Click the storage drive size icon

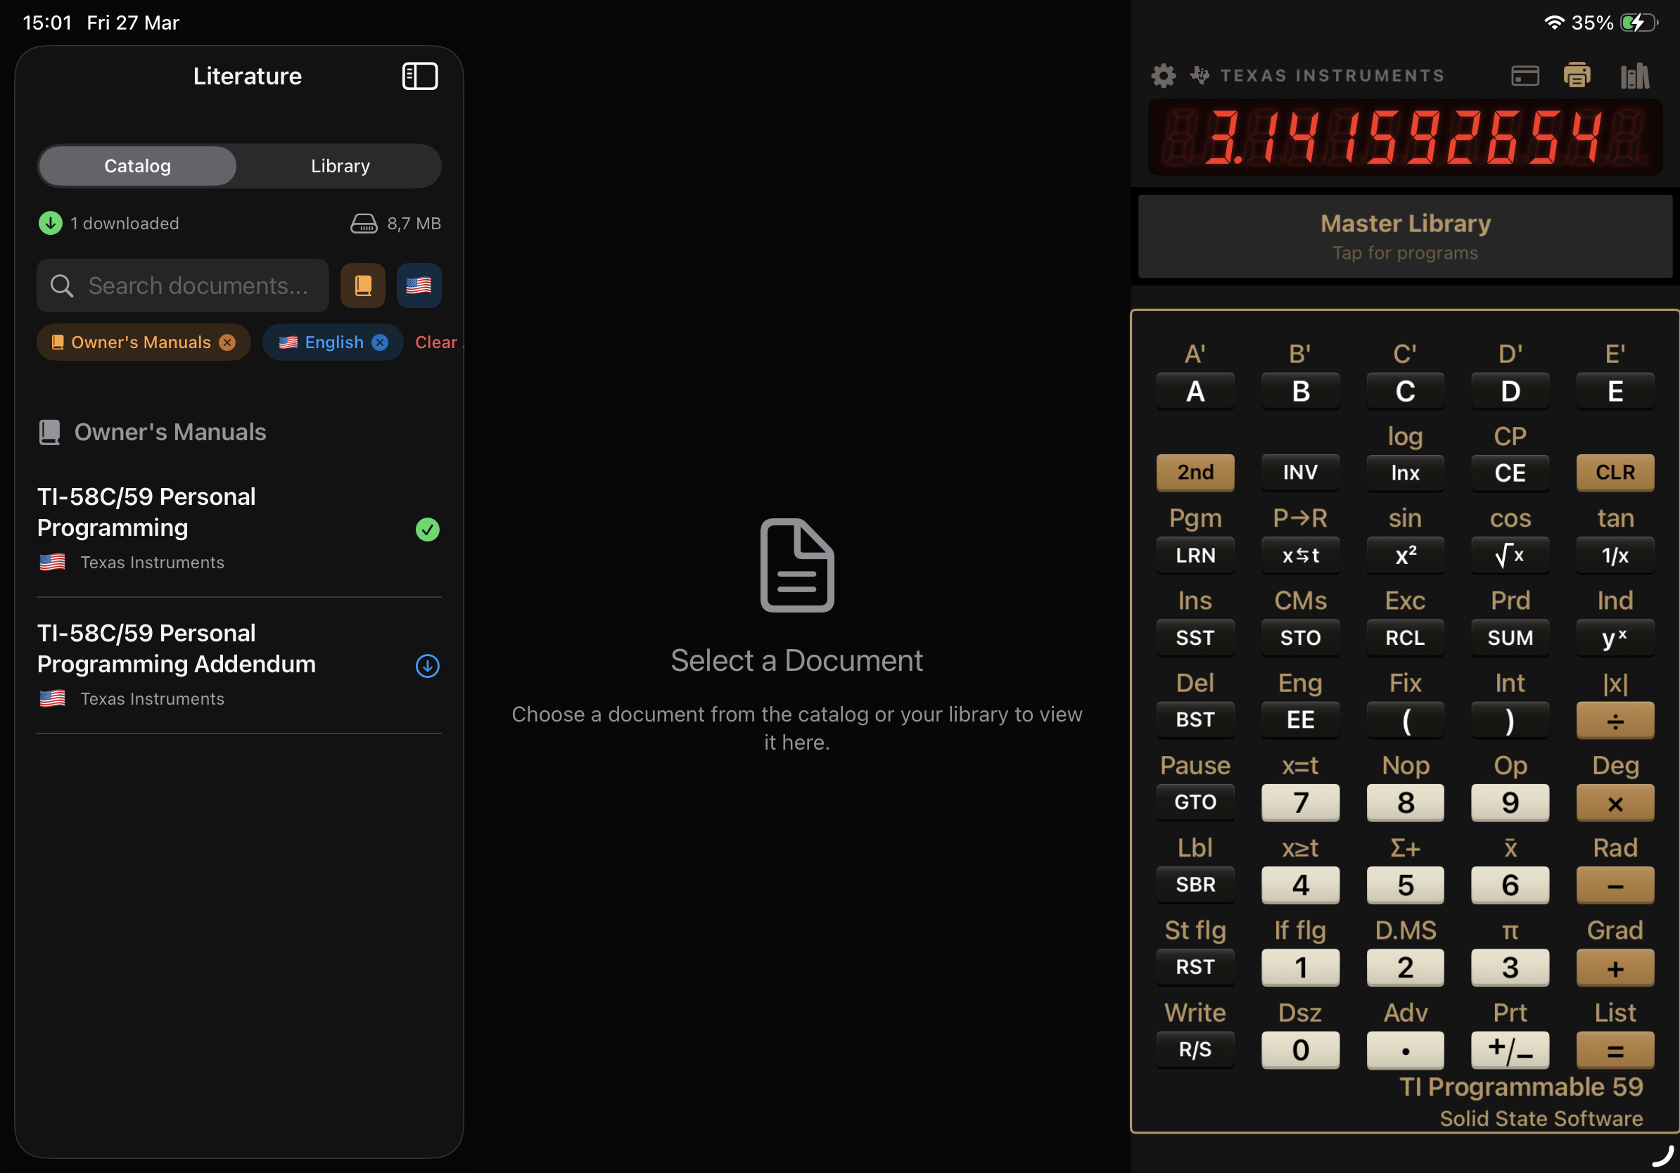[364, 224]
